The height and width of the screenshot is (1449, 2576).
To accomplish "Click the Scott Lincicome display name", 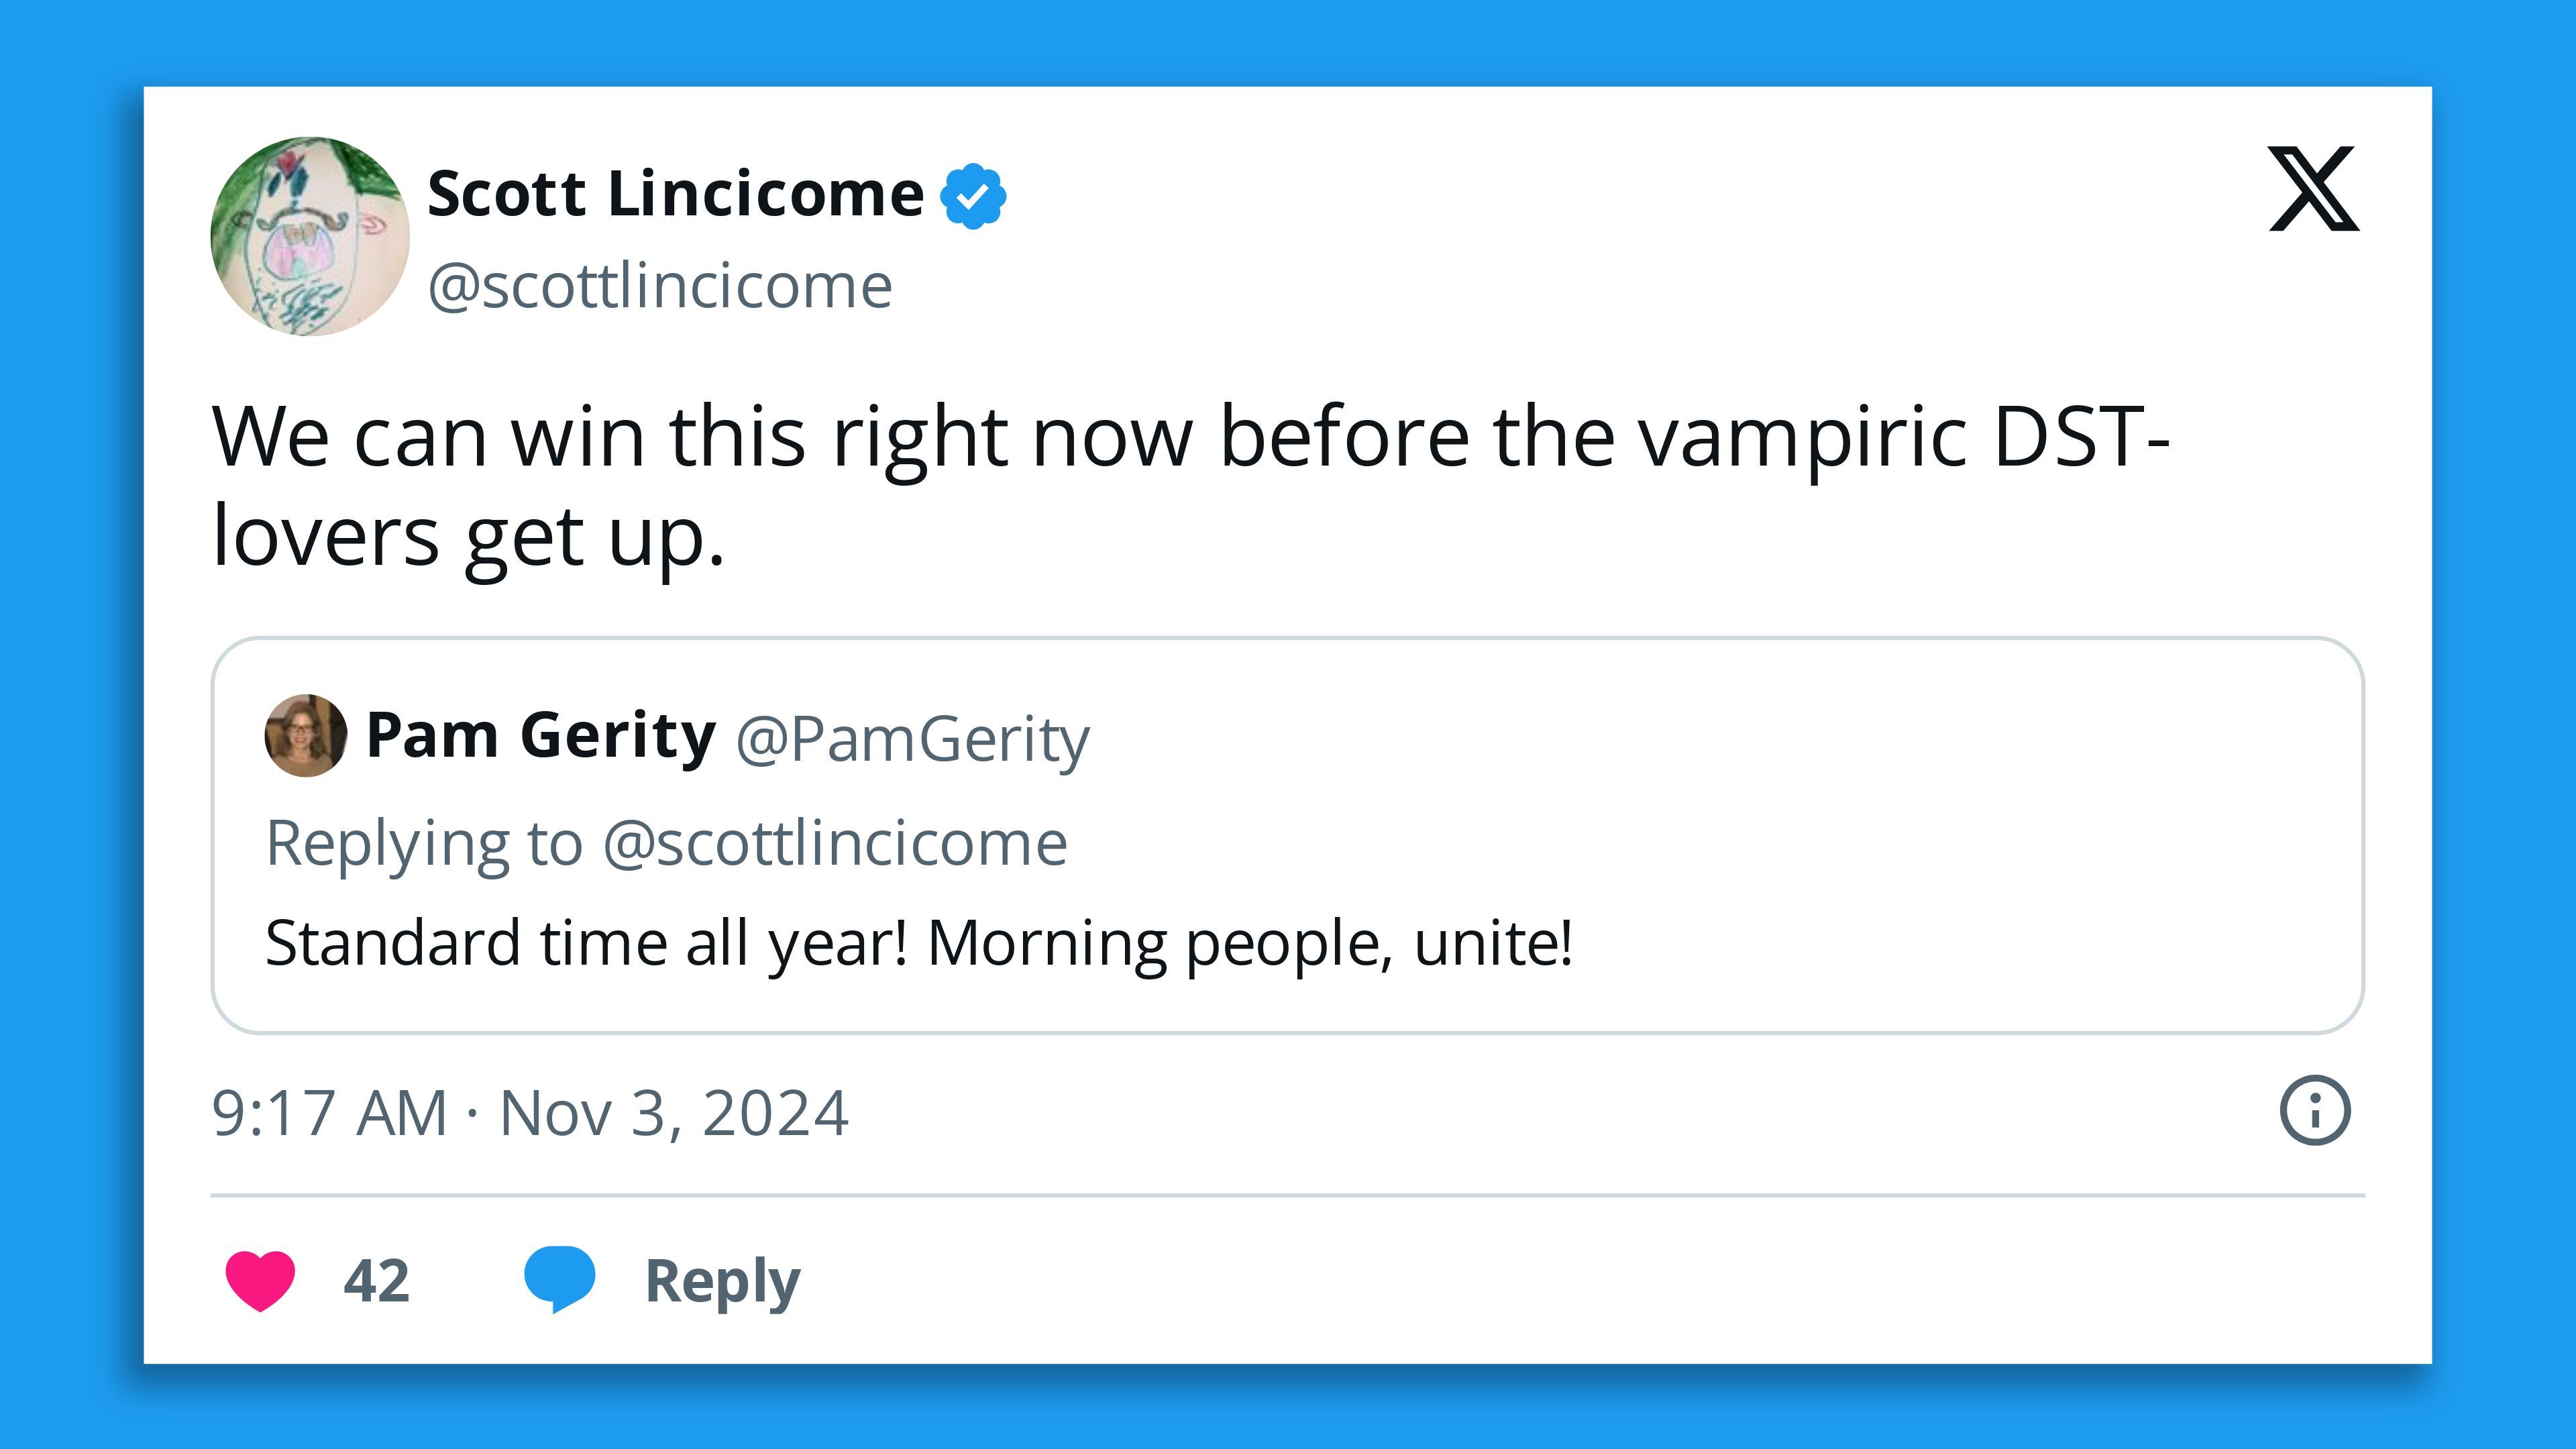I will point(676,194).
